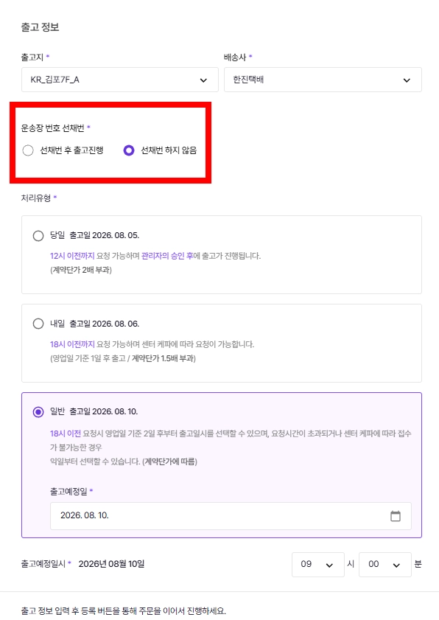Click the 출고예정일 date input field
439x620 pixels.
coord(231,516)
